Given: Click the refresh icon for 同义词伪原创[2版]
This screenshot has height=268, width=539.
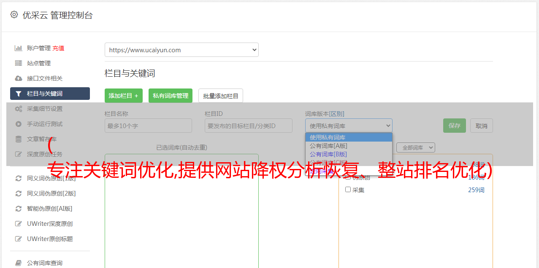Looking at the screenshot, I should 19,193.
